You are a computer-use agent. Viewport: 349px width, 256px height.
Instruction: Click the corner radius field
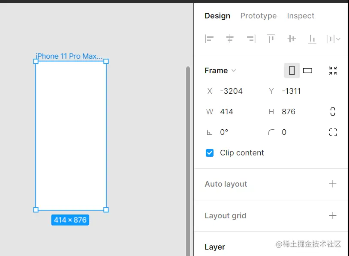[284, 132]
